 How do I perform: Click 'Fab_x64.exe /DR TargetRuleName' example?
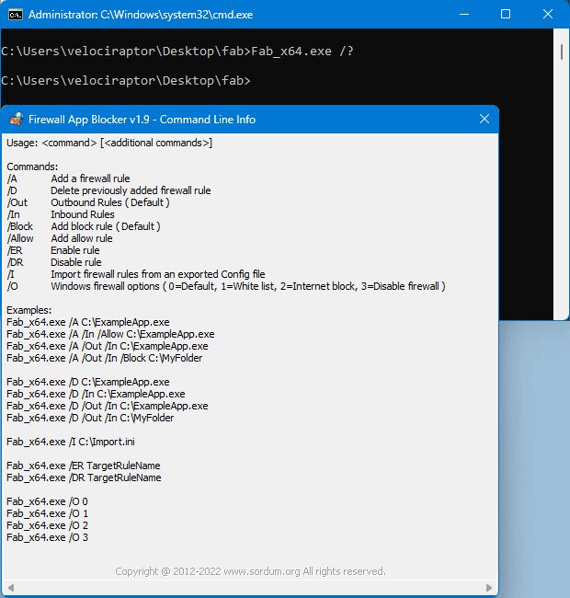pyautogui.click(x=84, y=477)
